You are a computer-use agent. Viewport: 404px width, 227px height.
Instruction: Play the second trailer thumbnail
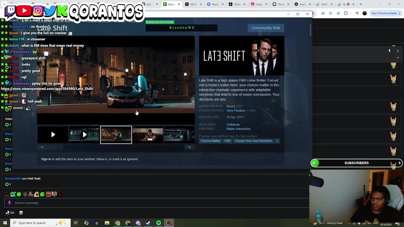84,135
